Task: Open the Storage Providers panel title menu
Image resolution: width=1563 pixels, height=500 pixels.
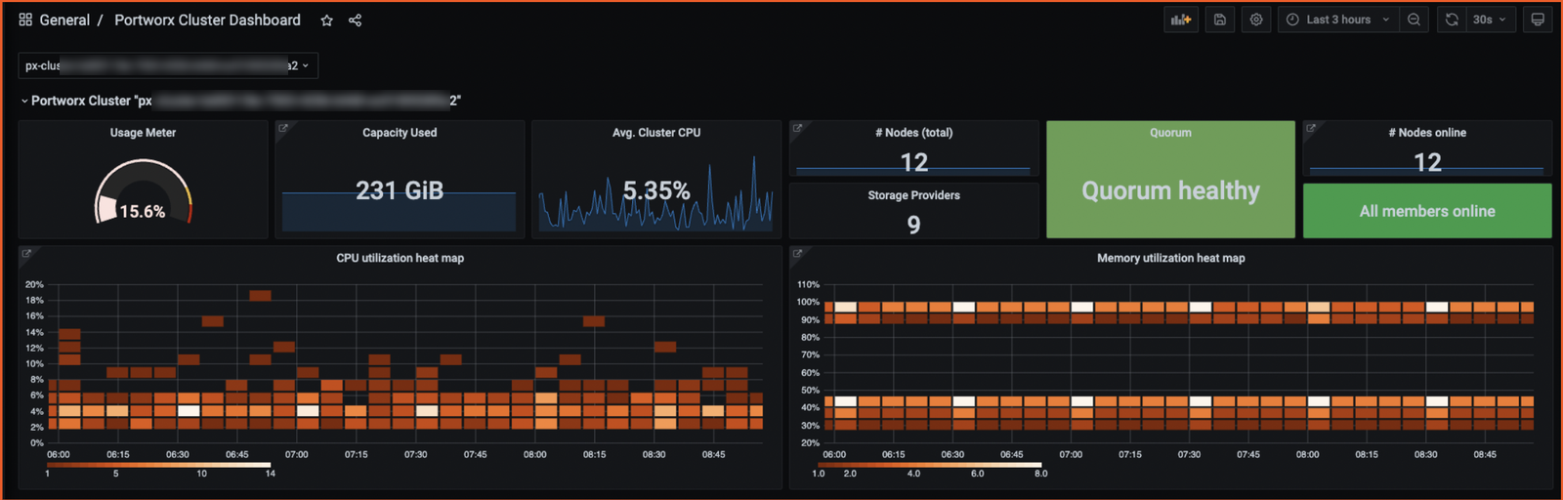Action: (913, 195)
